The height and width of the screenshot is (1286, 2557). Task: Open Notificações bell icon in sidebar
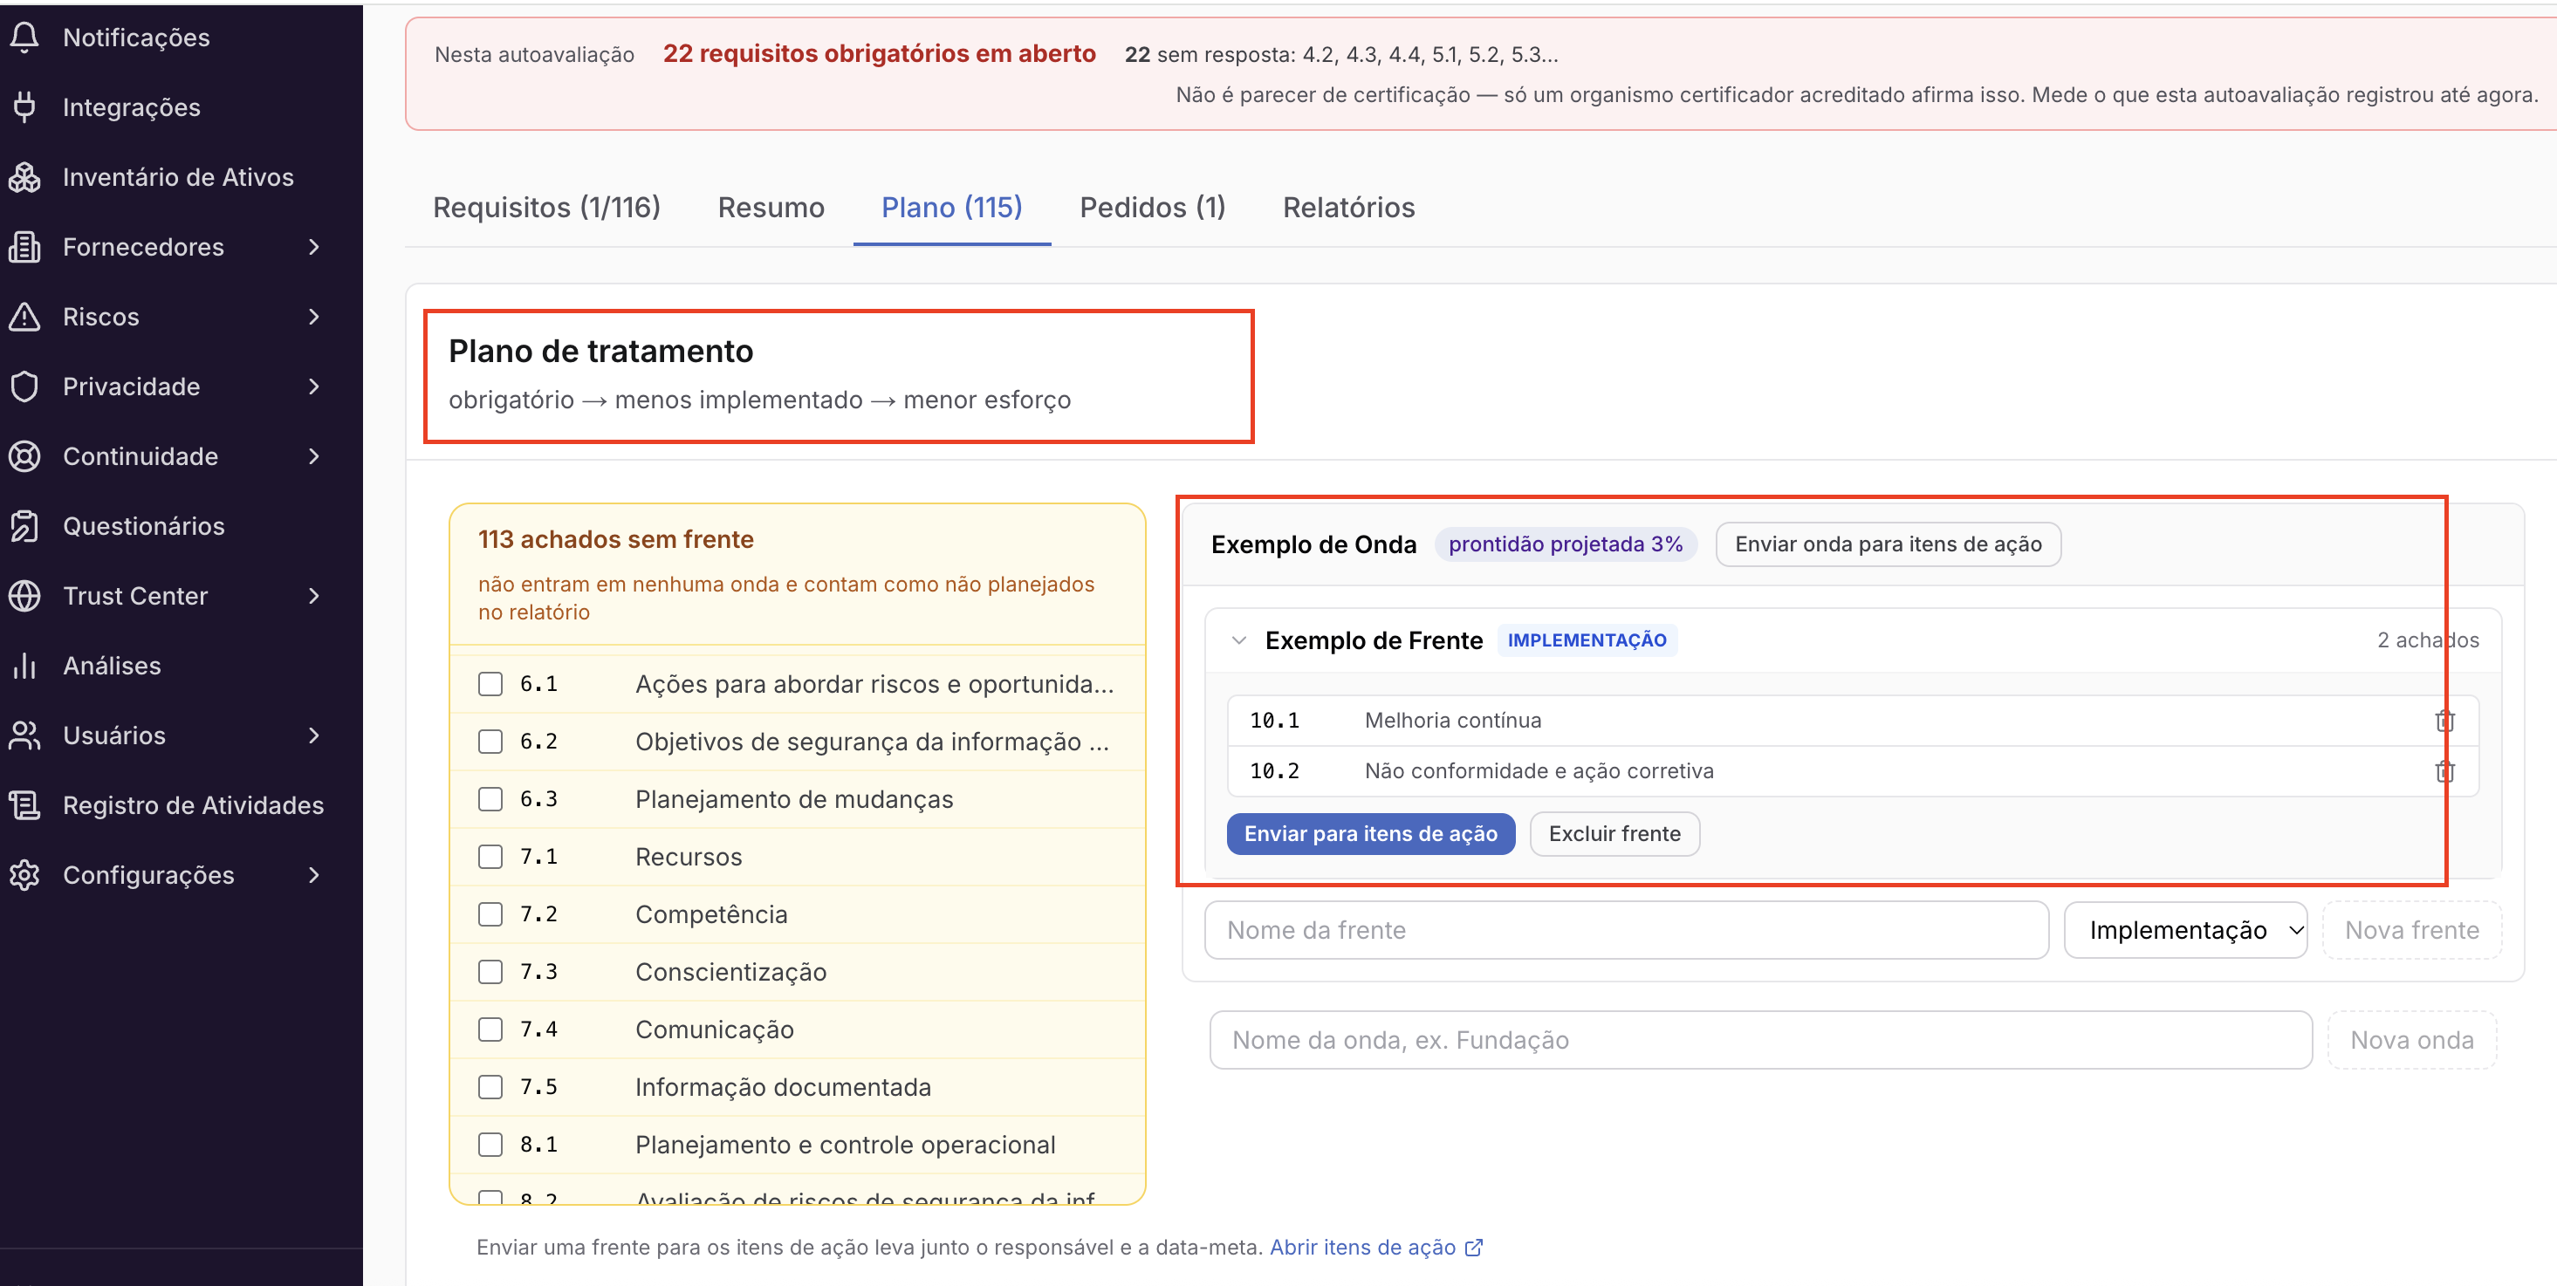[24, 38]
